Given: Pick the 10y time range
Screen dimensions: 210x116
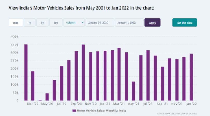Looking at the screenshot, I should point(56,22).
